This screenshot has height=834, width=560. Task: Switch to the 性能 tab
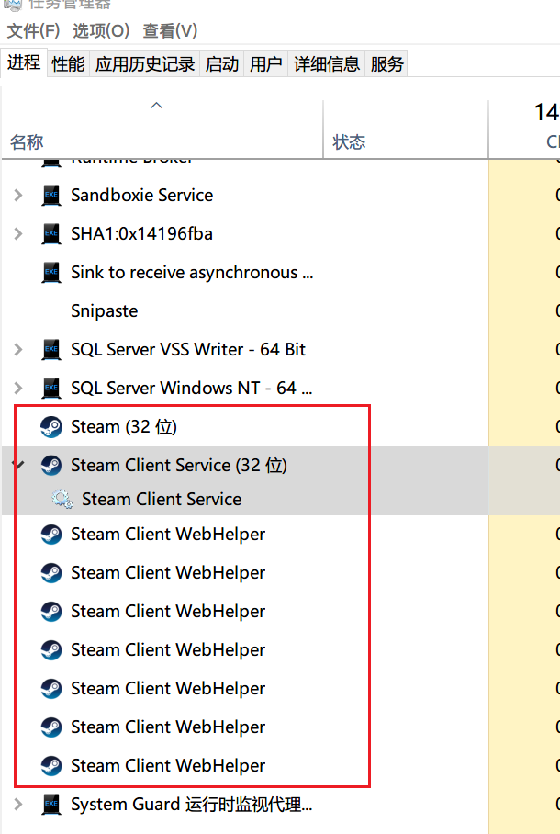click(68, 63)
